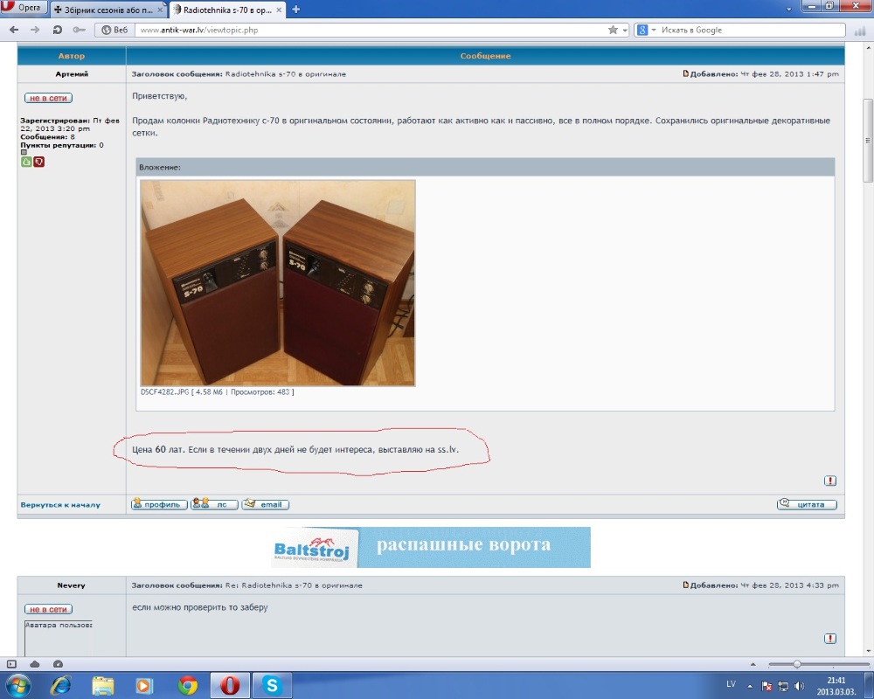Open the Baltstroj banner advertisement
The image size is (874, 699).
pos(430,547)
